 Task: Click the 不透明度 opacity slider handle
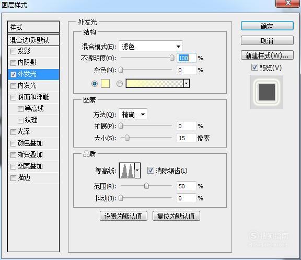[x=172, y=58]
